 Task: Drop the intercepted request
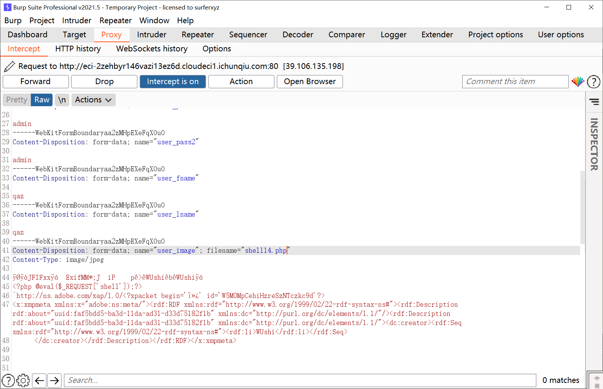point(104,81)
